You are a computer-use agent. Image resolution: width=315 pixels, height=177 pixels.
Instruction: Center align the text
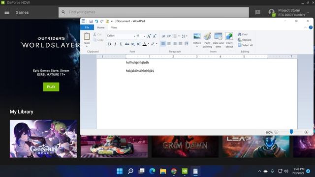point(169,43)
